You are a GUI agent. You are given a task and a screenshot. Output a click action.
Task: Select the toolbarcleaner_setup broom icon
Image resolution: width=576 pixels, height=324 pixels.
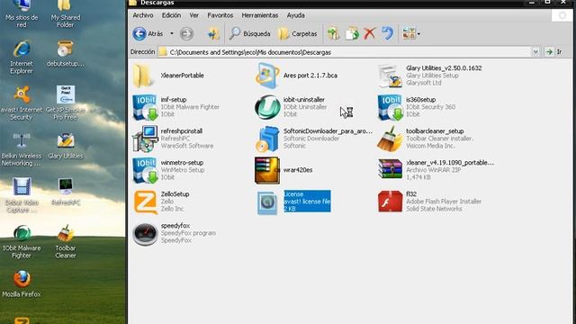(x=390, y=139)
